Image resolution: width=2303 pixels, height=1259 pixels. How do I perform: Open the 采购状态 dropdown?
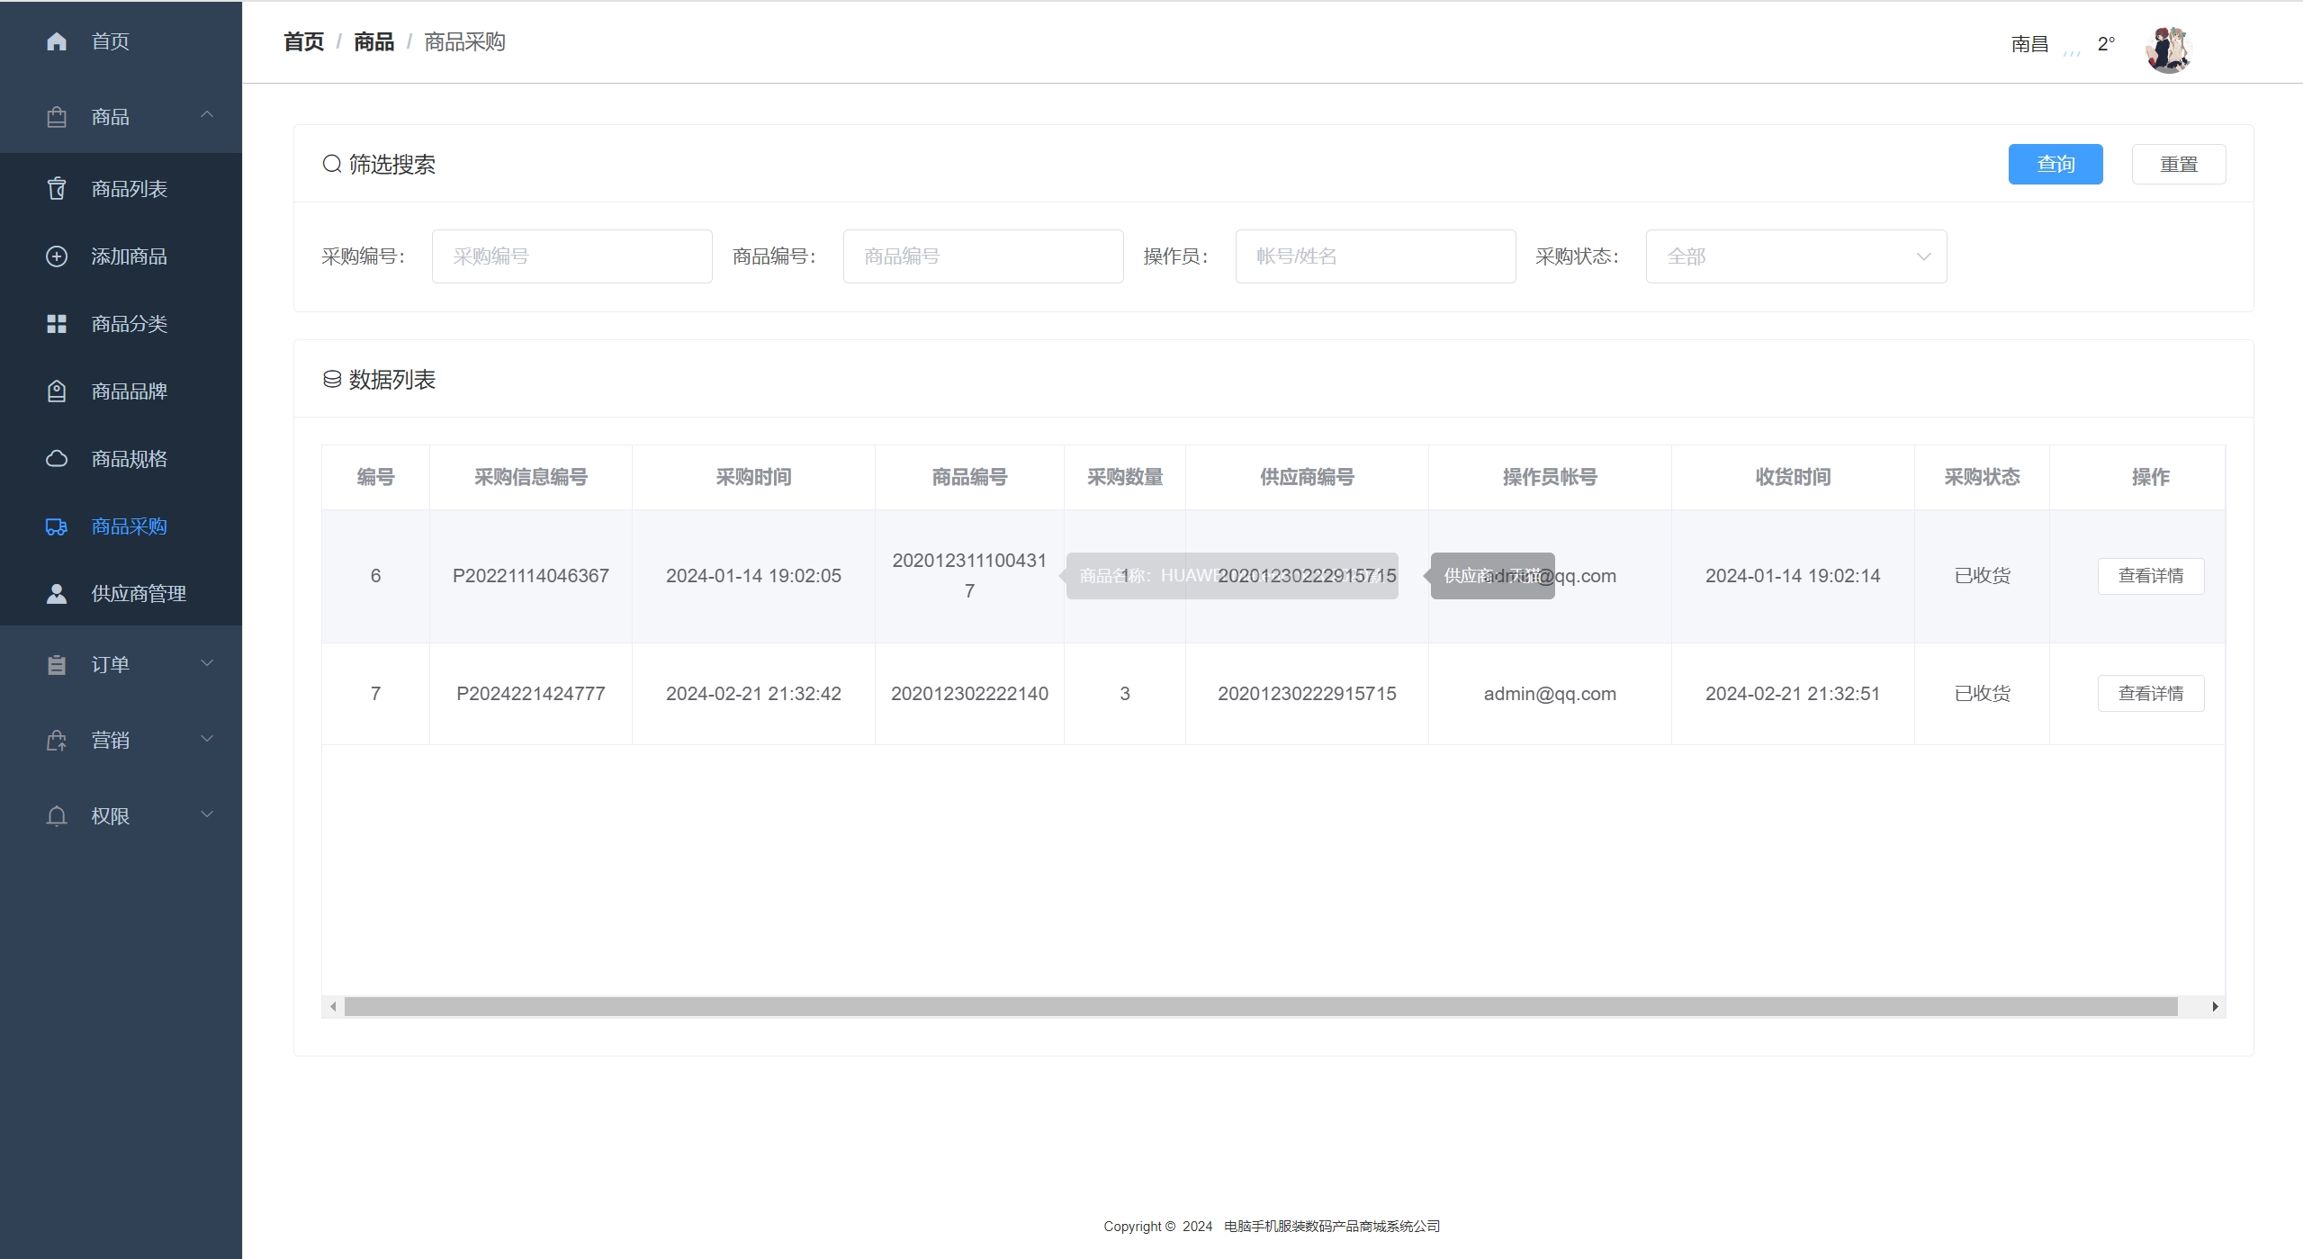point(1795,256)
